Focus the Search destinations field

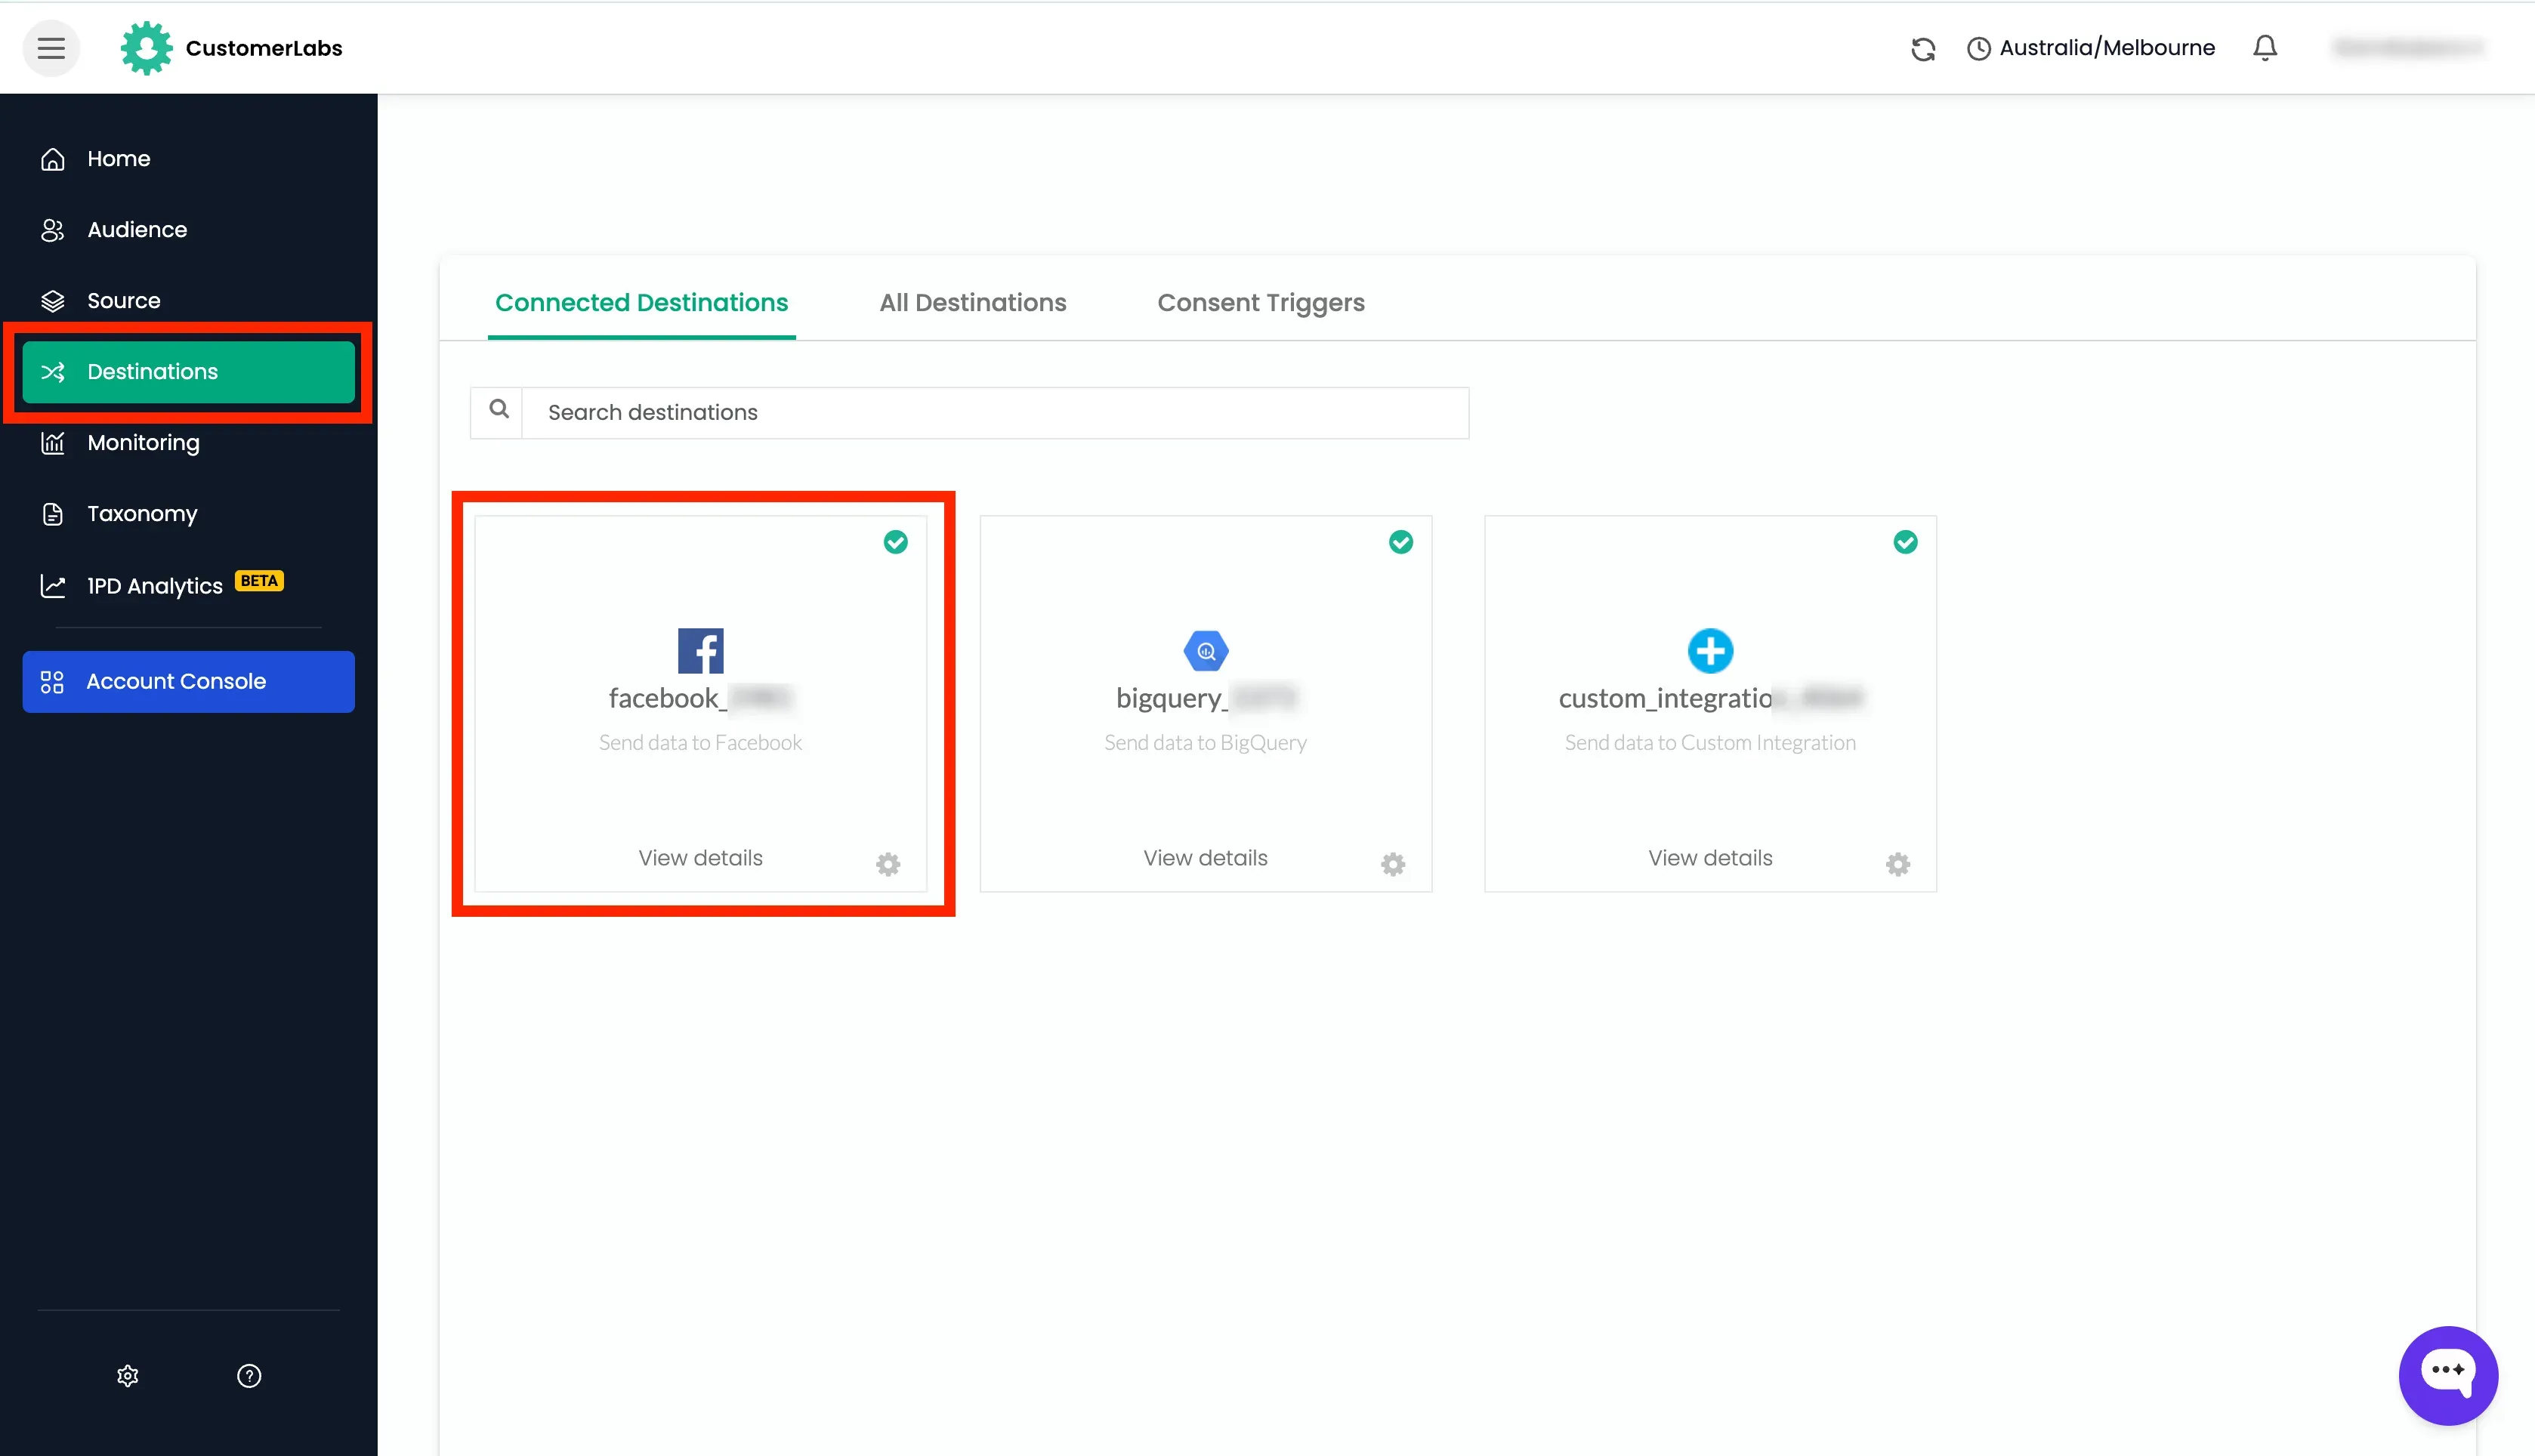995,412
